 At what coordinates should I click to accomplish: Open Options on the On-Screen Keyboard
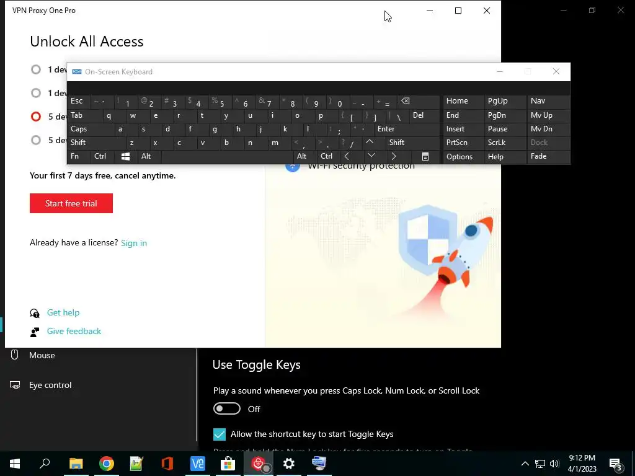pyautogui.click(x=463, y=157)
